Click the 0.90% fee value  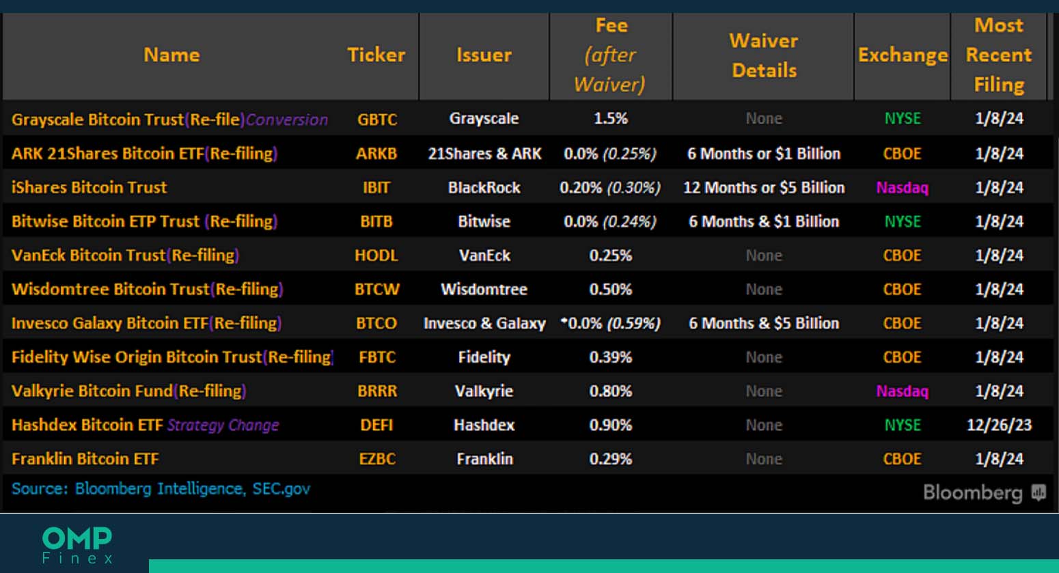coord(611,425)
